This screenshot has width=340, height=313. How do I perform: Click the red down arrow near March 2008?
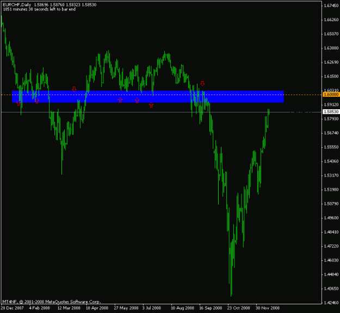tap(74, 89)
